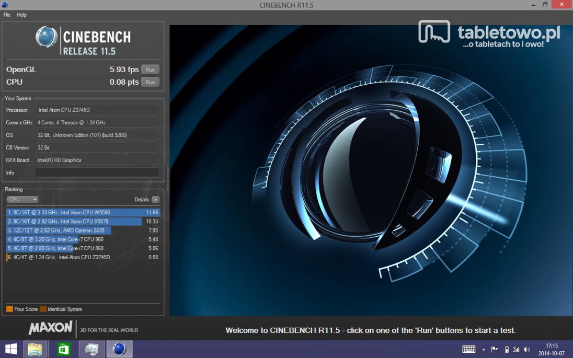This screenshot has height=358, width=573.
Task: Click the Welcome to CINEBENCH R11.5 status message
Action: pos(371,330)
